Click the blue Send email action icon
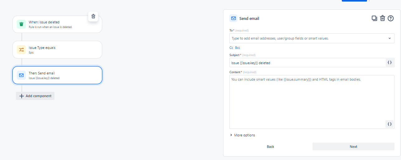The image size is (401, 160). point(21,75)
